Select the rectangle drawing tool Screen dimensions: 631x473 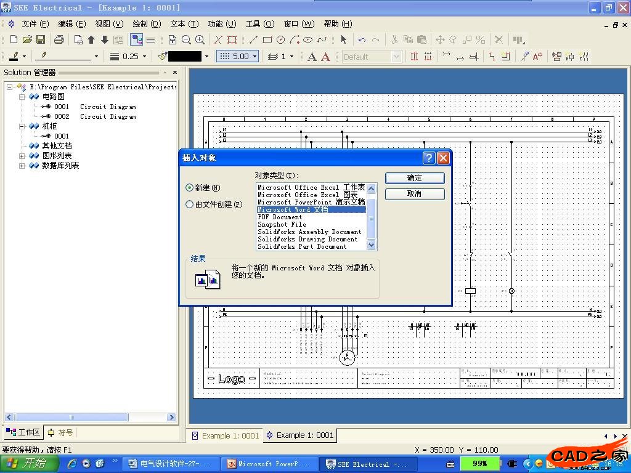[267, 39]
